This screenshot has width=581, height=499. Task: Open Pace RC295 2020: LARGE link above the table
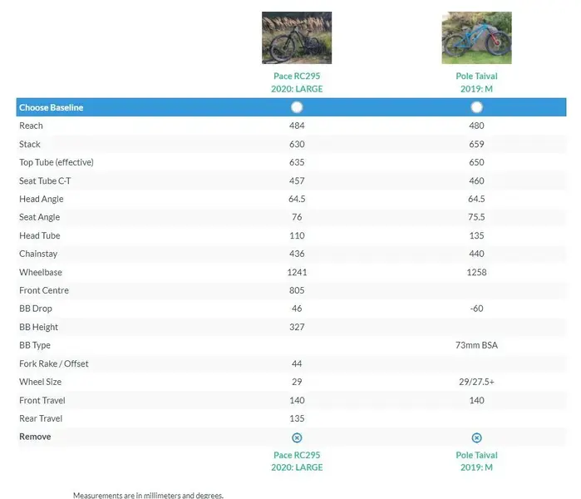(x=297, y=82)
